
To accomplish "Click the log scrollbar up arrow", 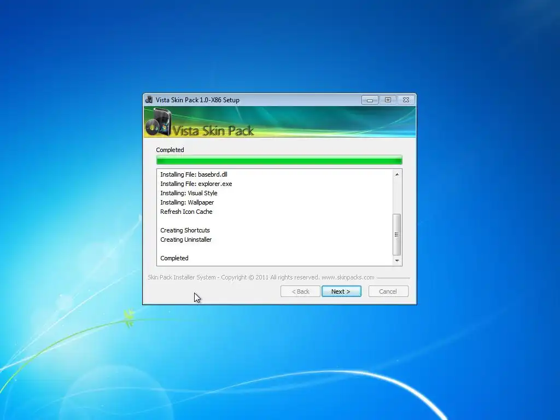I will 397,174.
